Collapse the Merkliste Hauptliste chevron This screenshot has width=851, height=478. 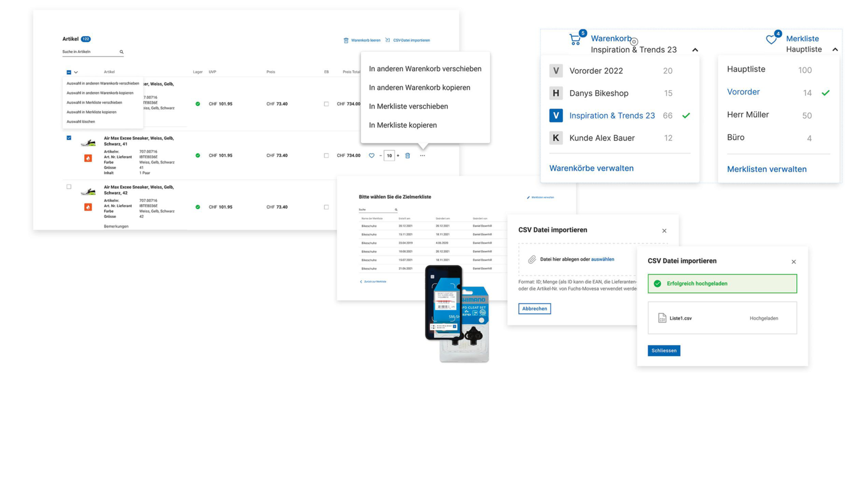point(835,49)
